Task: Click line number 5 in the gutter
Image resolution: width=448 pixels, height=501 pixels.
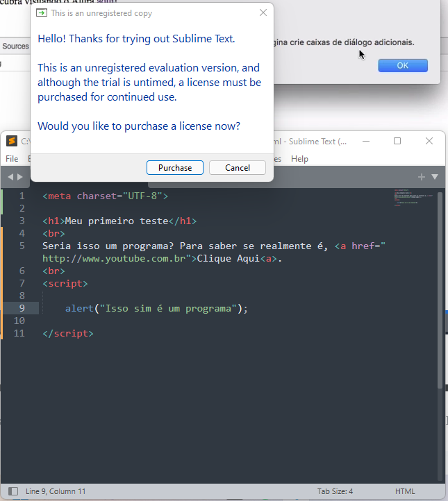Action: [x=22, y=246]
